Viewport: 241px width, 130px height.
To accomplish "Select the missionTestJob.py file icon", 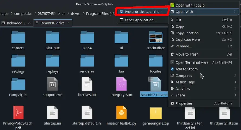I will tap(121, 112).
